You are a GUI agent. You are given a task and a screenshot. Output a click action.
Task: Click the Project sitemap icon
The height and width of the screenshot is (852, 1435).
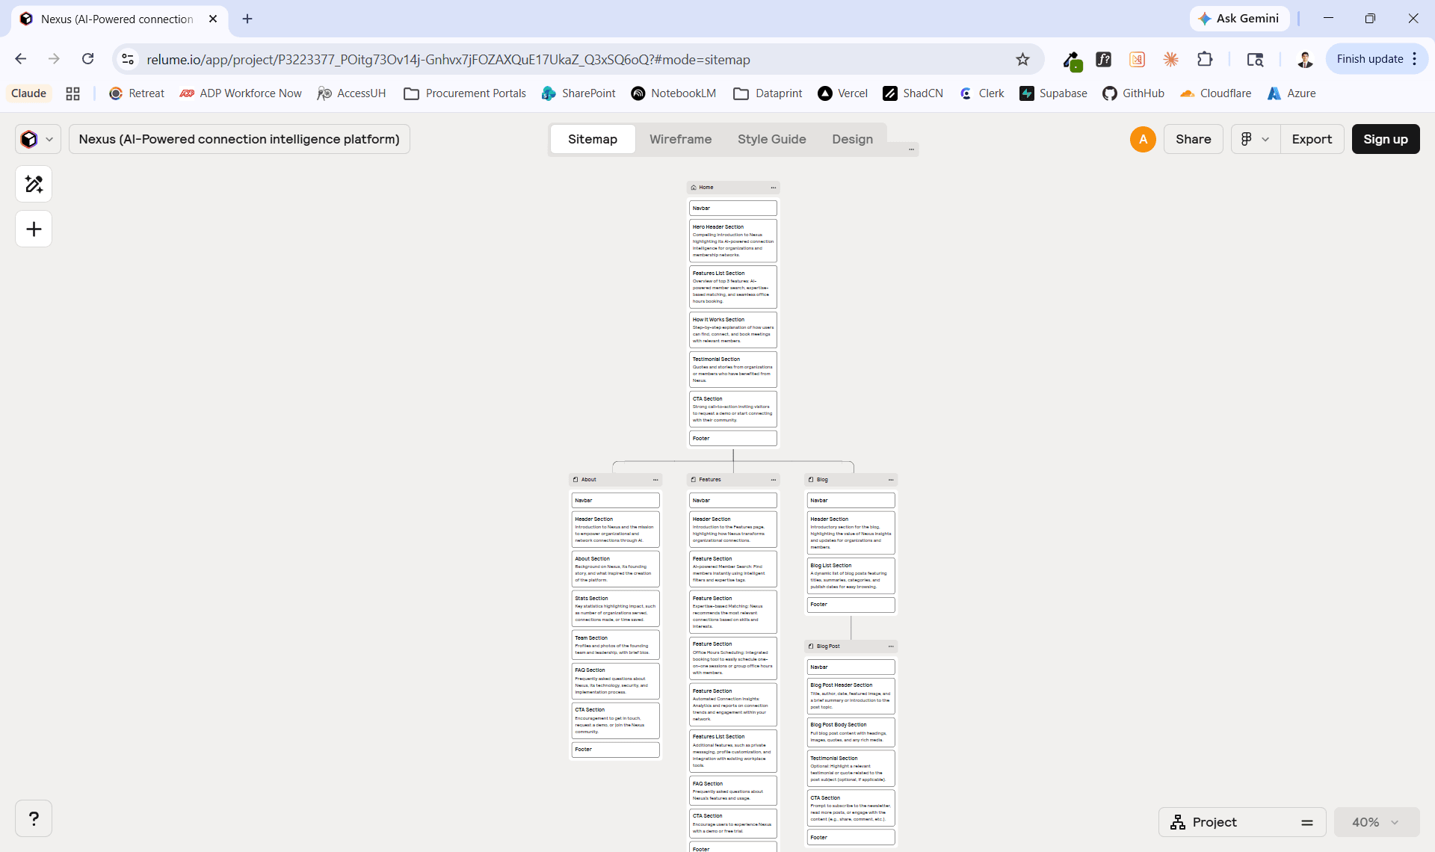click(1178, 822)
